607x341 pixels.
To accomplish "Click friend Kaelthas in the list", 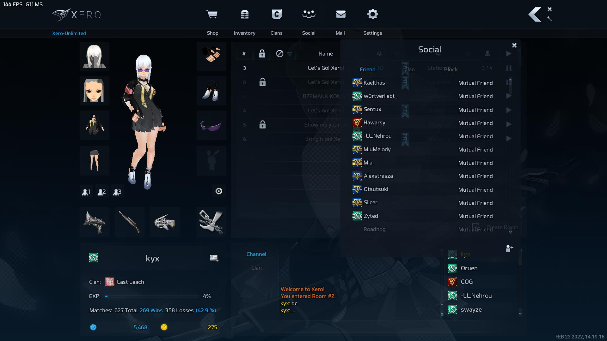I will click(374, 83).
